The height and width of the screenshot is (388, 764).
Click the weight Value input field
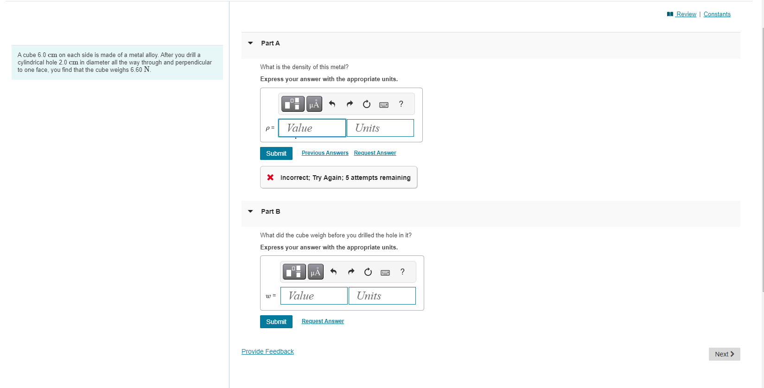(x=314, y=296)
